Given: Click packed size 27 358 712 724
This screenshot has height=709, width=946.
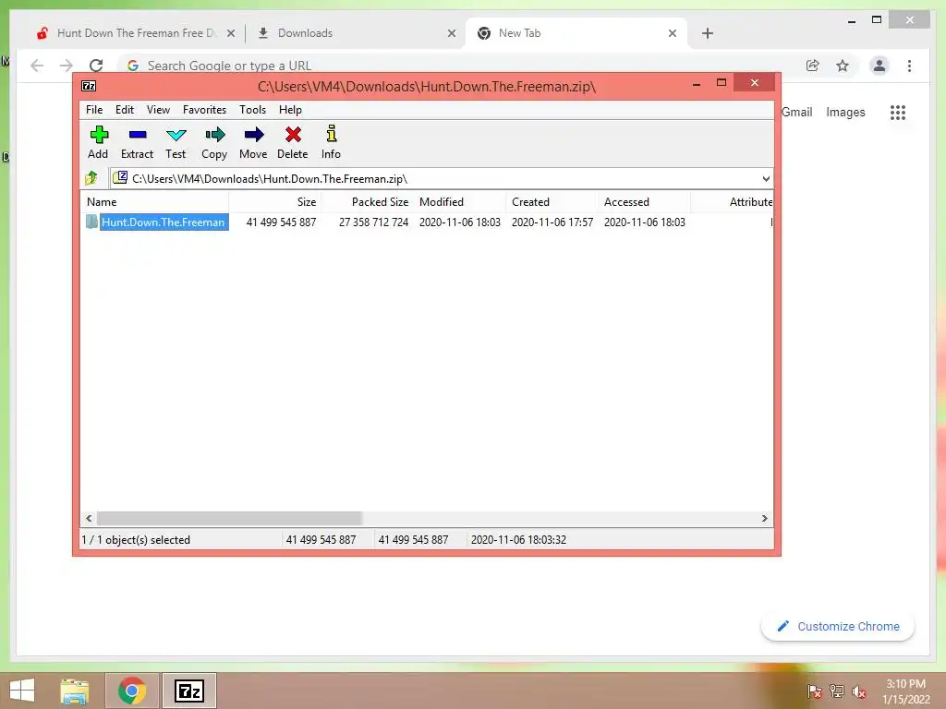Looking at the screenshot, I should (x=373, y=222).
